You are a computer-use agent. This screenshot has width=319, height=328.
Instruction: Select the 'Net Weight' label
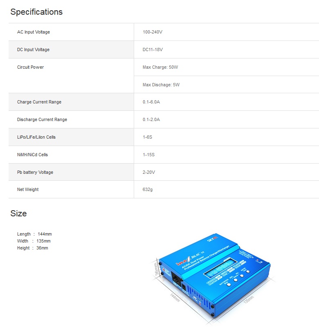(28, 189)
